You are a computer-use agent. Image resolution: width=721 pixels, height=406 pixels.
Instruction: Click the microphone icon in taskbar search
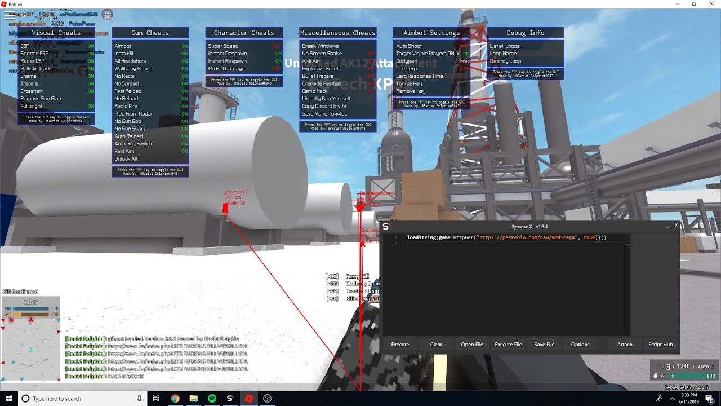point(140,399)
